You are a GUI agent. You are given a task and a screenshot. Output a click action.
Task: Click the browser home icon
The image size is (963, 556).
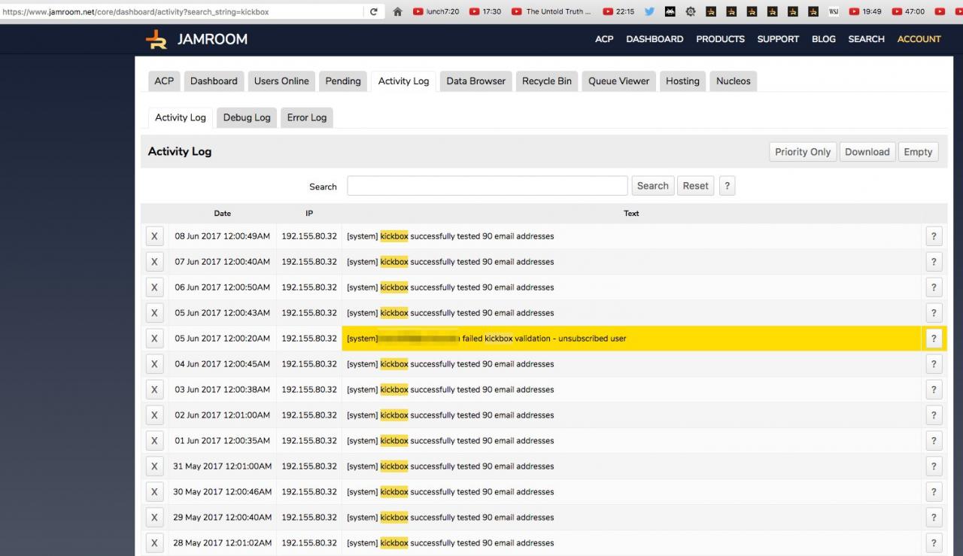point(398,12)
